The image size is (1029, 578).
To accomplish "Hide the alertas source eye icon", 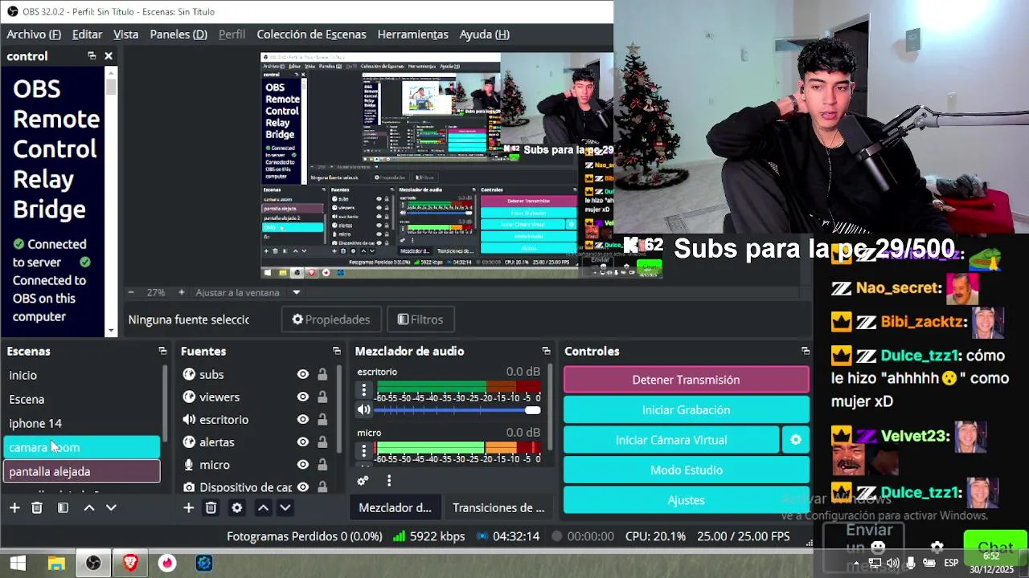I will pos(303,442).
